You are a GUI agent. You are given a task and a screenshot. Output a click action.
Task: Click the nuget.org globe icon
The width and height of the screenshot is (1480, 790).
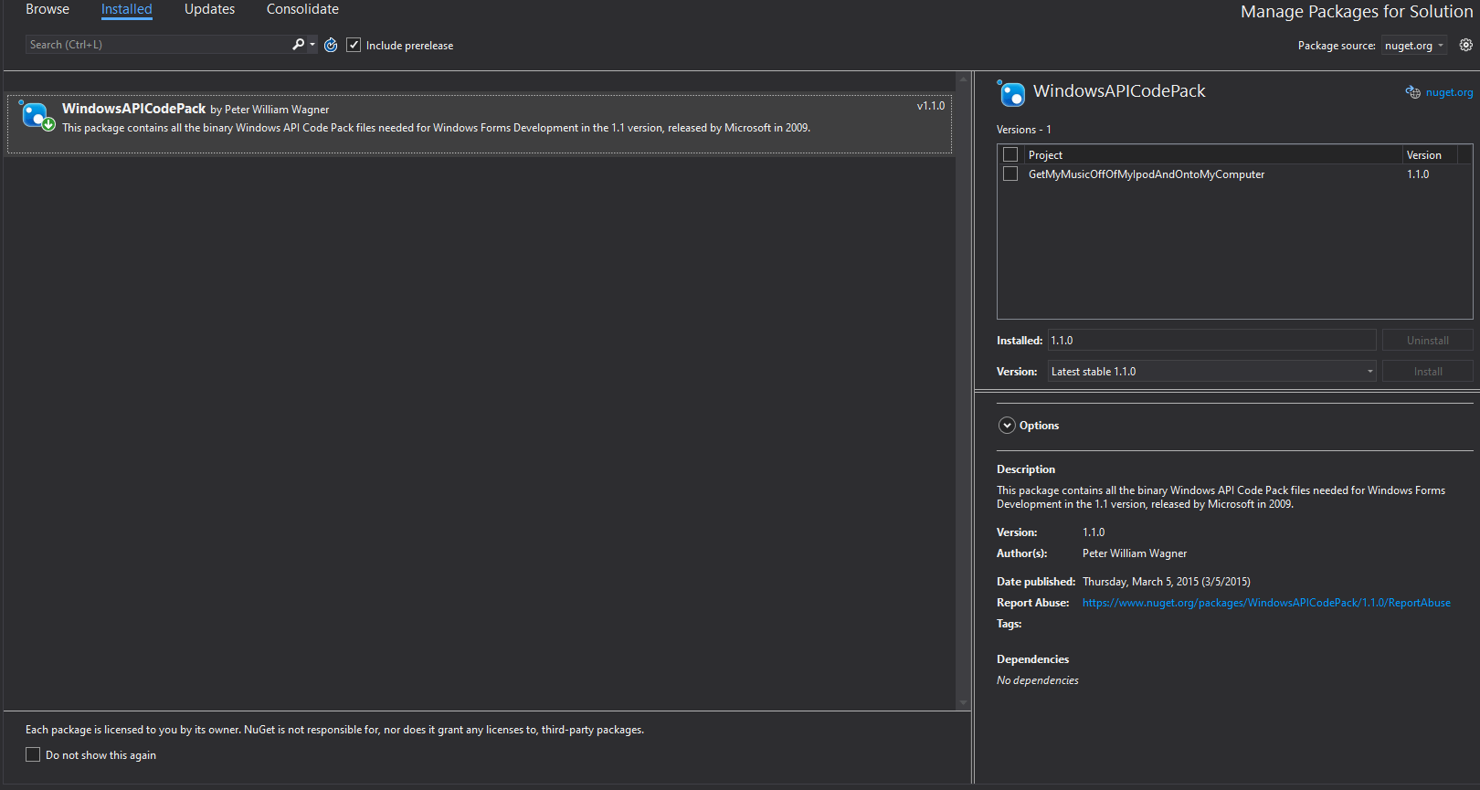pyautogui.click(x=1413, y=92)
